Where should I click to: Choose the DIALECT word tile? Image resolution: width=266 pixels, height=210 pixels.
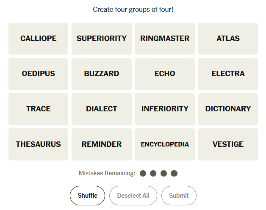101,109
